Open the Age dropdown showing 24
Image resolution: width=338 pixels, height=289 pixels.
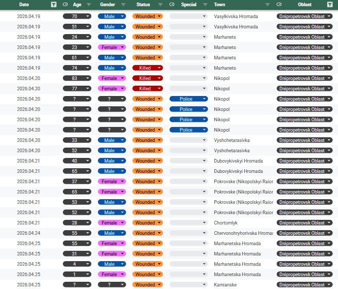coord(77,37)
